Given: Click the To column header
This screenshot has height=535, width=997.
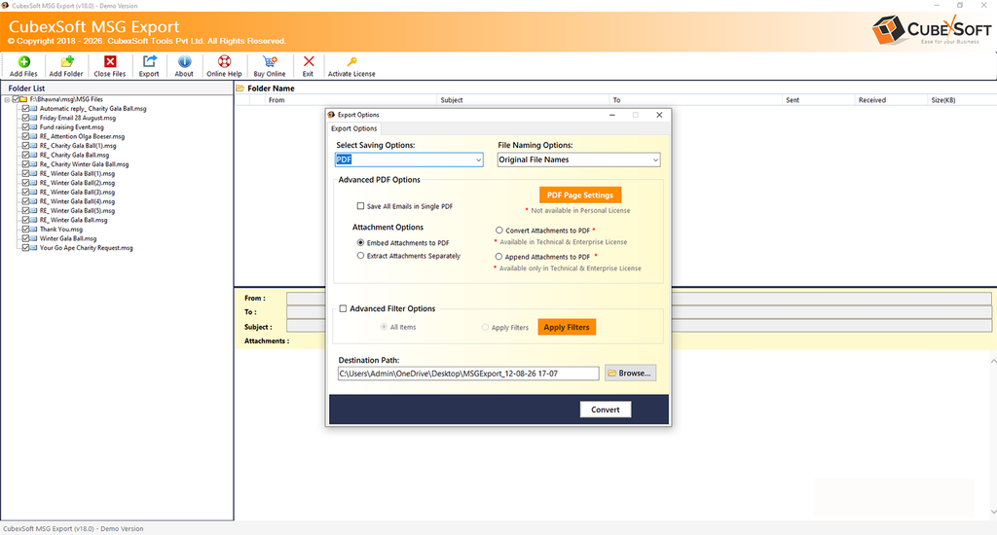Looking at the screenshot, I should (x=616, y=100).
